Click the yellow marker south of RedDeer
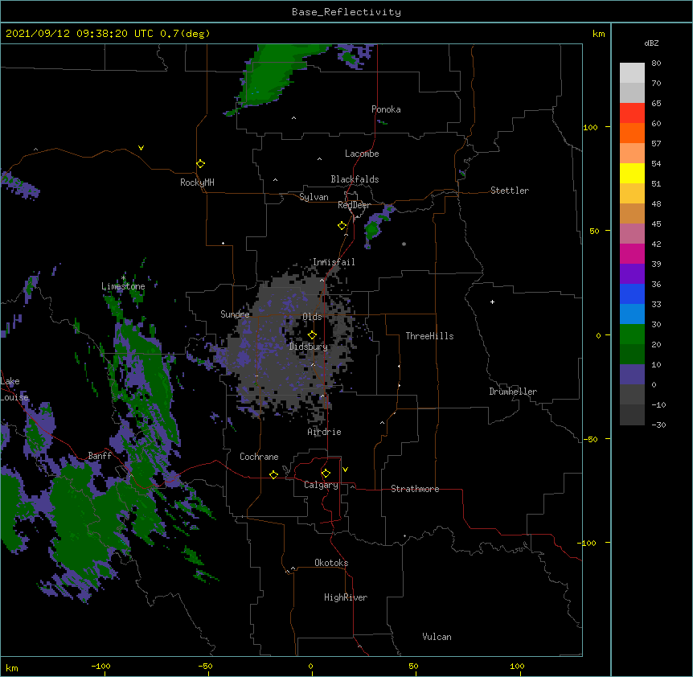The width and height of the screenshot is (693, 677). pyautogui.click(x=342, y=226)
